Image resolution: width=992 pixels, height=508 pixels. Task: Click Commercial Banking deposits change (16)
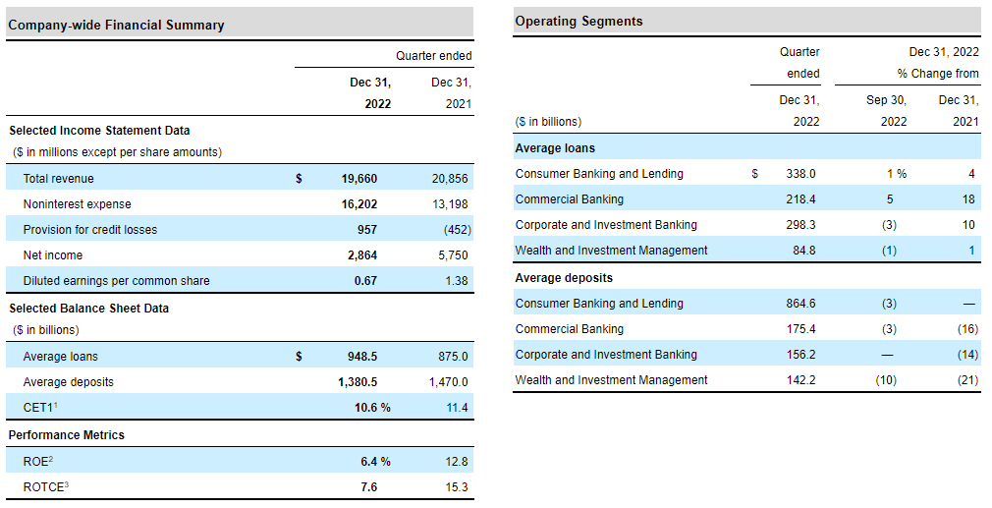point(968,329)
